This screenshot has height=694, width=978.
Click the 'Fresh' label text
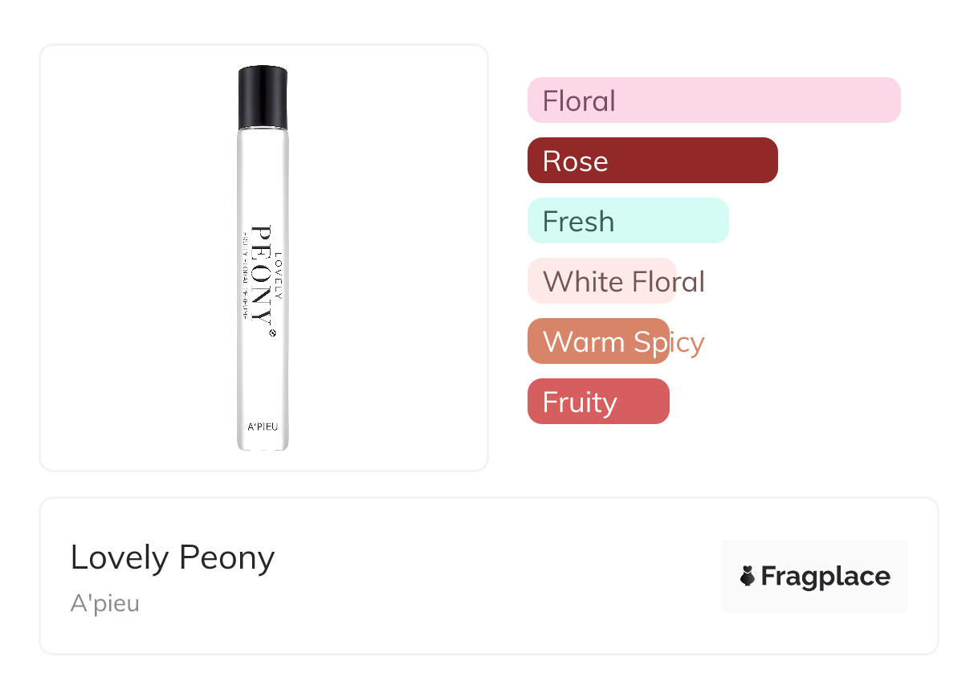point(578,222)
